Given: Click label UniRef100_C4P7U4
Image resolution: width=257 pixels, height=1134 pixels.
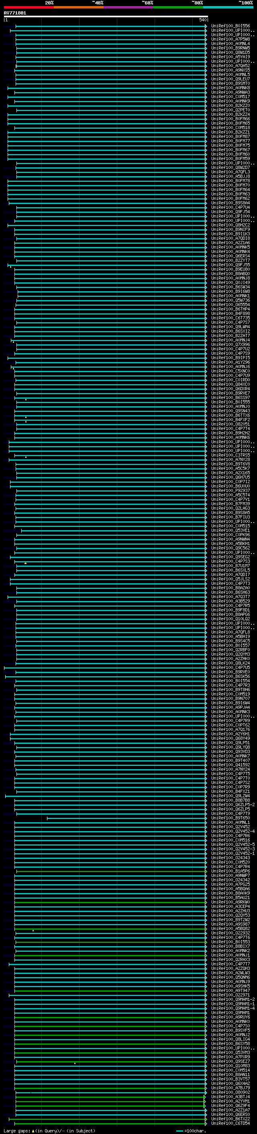Looking at the screenshot, I should (230, 207).
